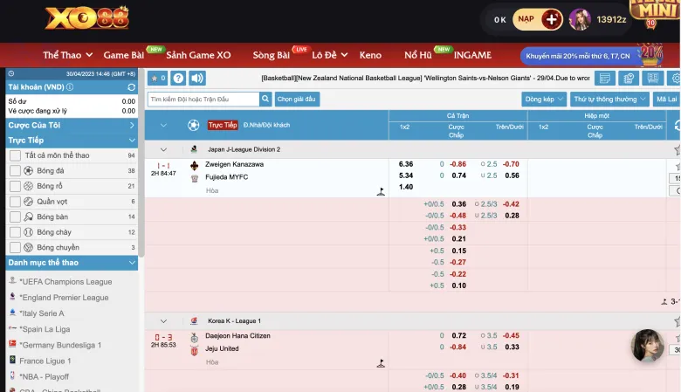Open the Sòng Bài menu

tap(272, 55)
